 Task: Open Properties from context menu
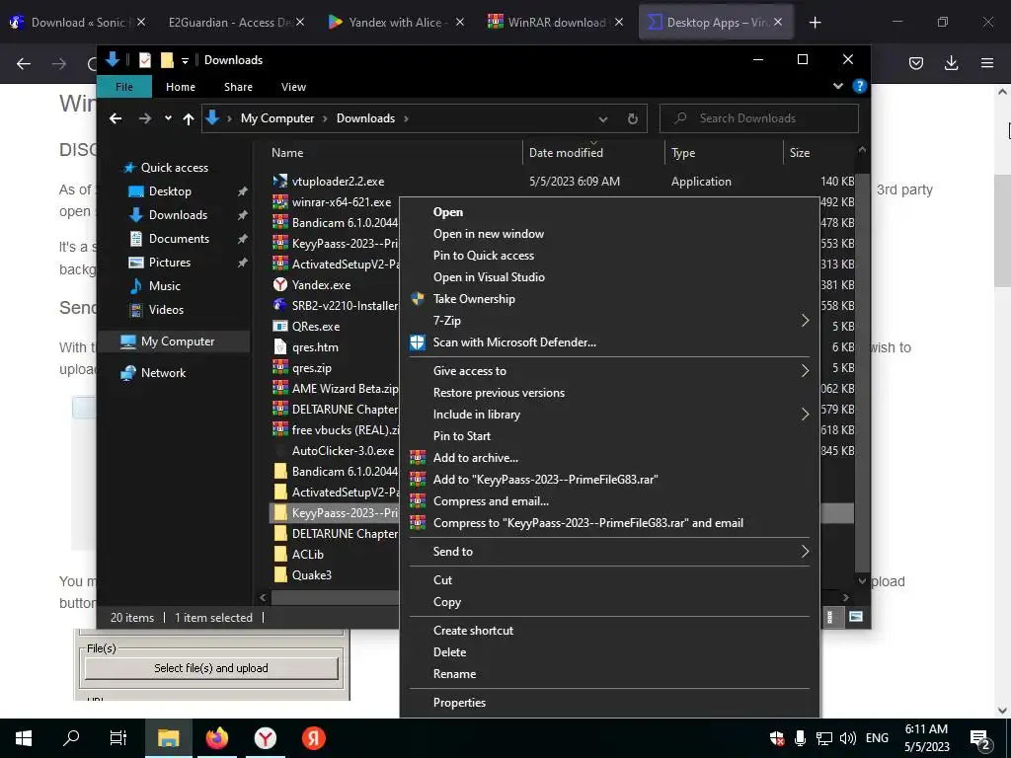point(459,703)
